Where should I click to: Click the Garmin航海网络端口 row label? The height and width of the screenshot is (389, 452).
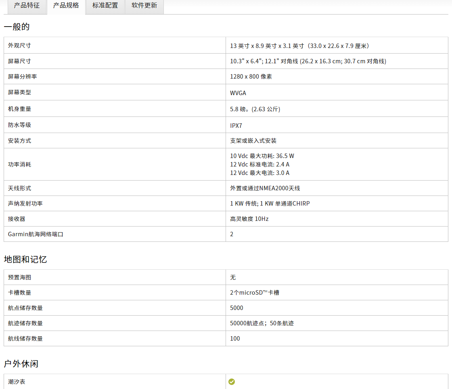36,234
